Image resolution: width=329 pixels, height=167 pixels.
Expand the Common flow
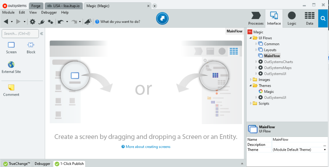pyautogui.click(x=256, y=44)
